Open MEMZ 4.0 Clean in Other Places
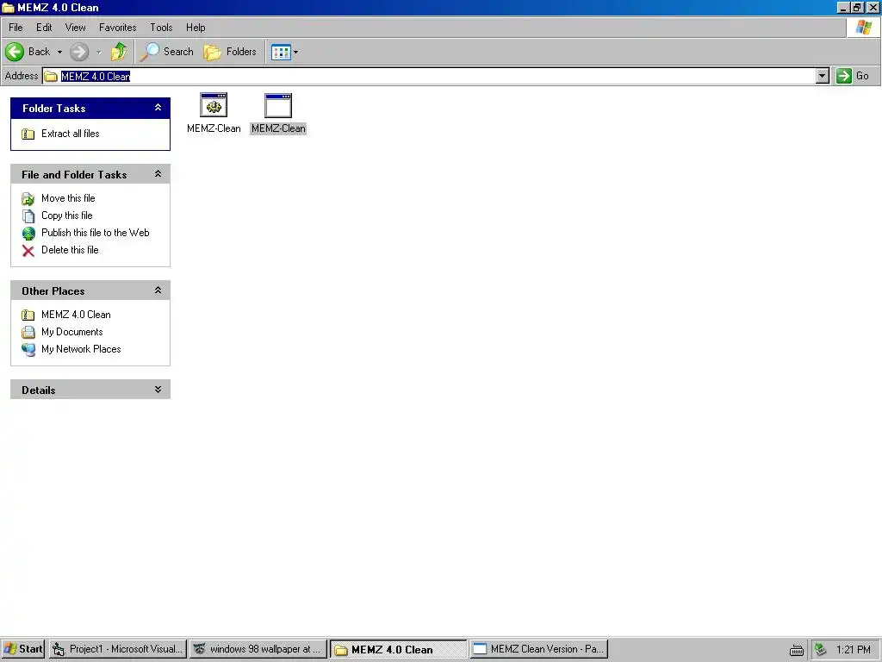Viewport: 882px width, 662px height. (x=76, y=315)
